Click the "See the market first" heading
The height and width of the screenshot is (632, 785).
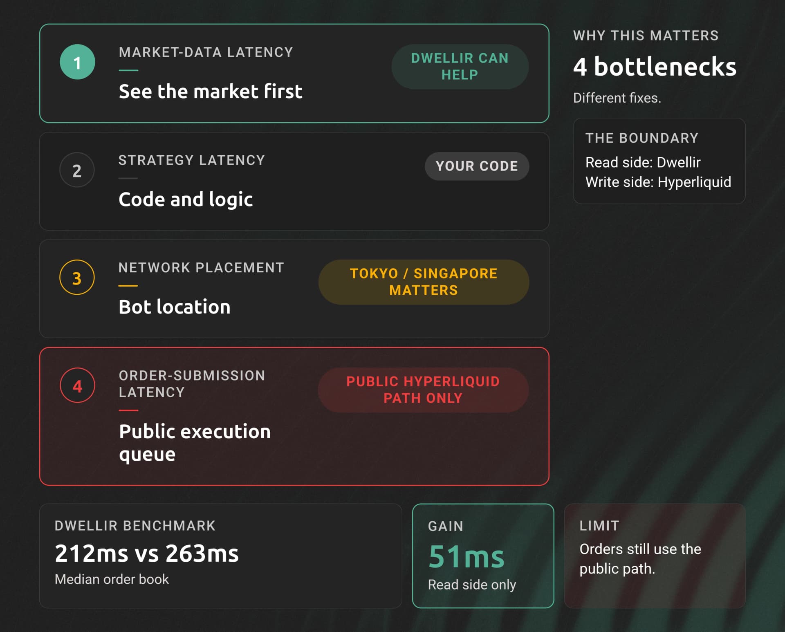tap(211, 91)
